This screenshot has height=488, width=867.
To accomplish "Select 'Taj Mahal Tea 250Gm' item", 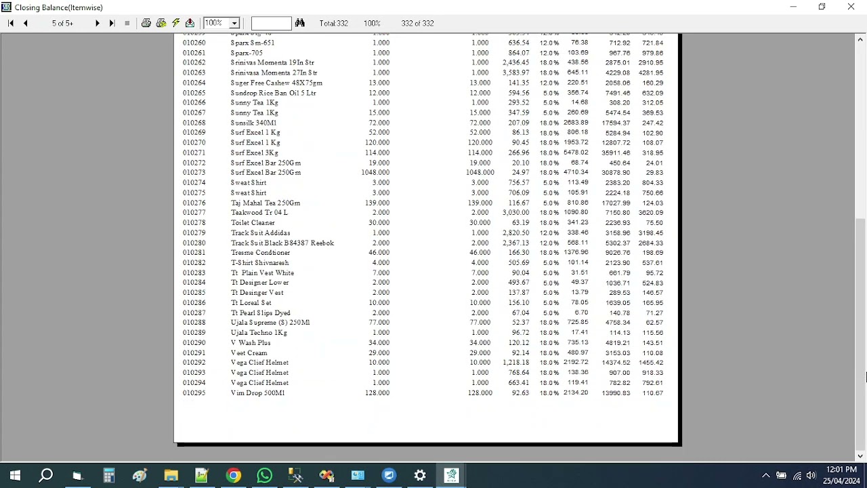I will 266,203.
